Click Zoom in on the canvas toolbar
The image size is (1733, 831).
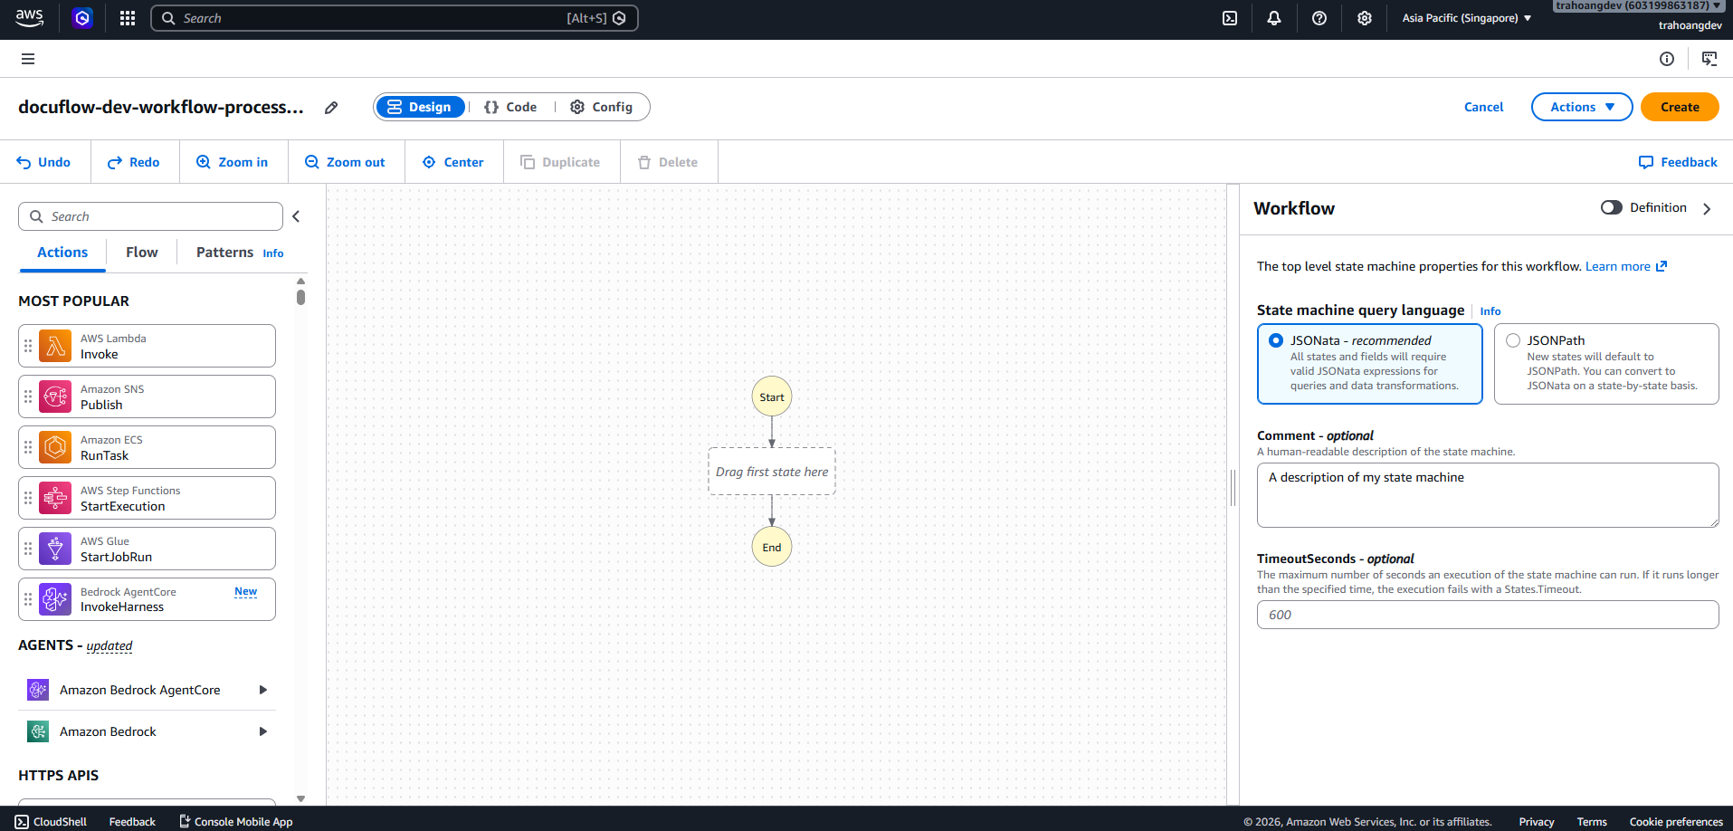click(233, 162)
